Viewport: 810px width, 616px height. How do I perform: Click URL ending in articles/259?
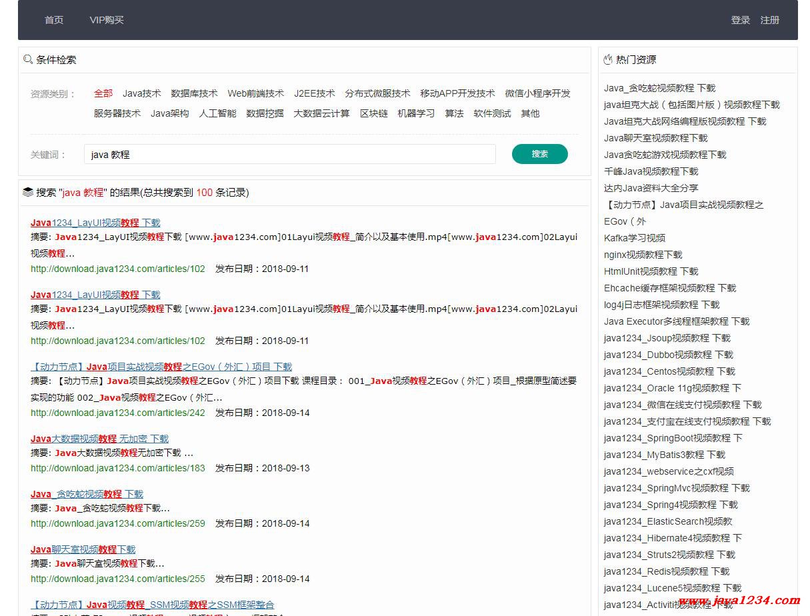pos(118,523)
